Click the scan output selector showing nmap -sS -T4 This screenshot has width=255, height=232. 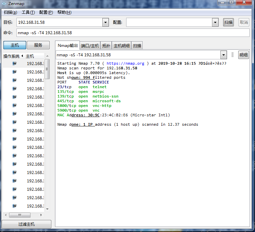point(138,55)
